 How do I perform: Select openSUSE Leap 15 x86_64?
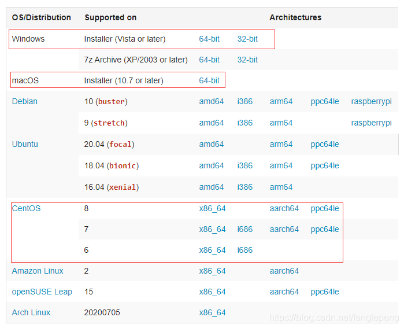tap(212, 292)
